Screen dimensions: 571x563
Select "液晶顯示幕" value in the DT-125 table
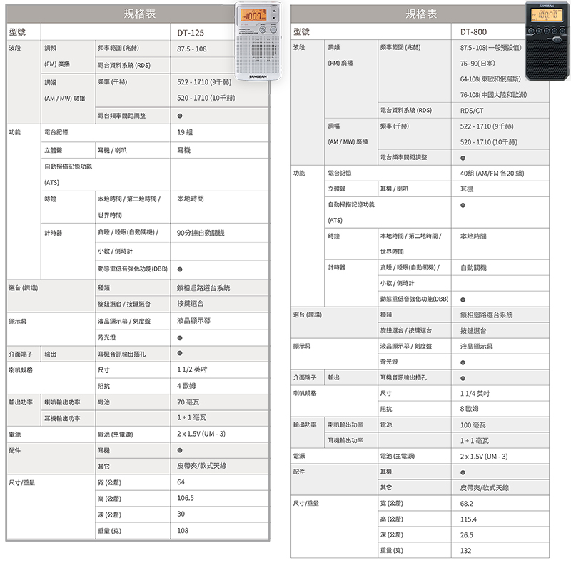coord(193,321)
